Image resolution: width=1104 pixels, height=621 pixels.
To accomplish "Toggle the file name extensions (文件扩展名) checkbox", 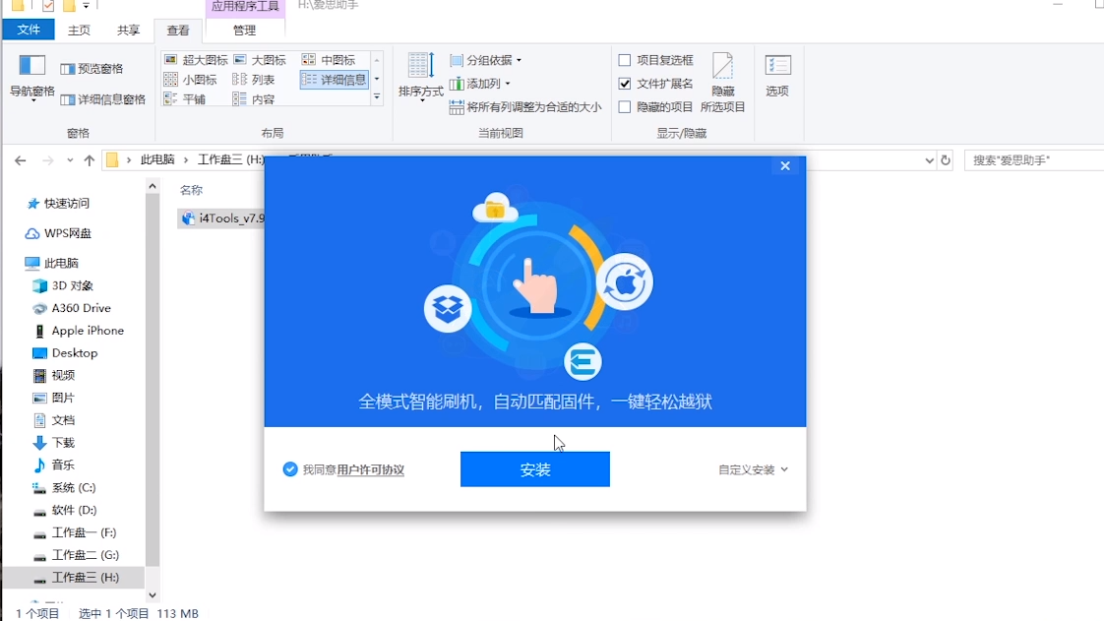I will point(625,84).
